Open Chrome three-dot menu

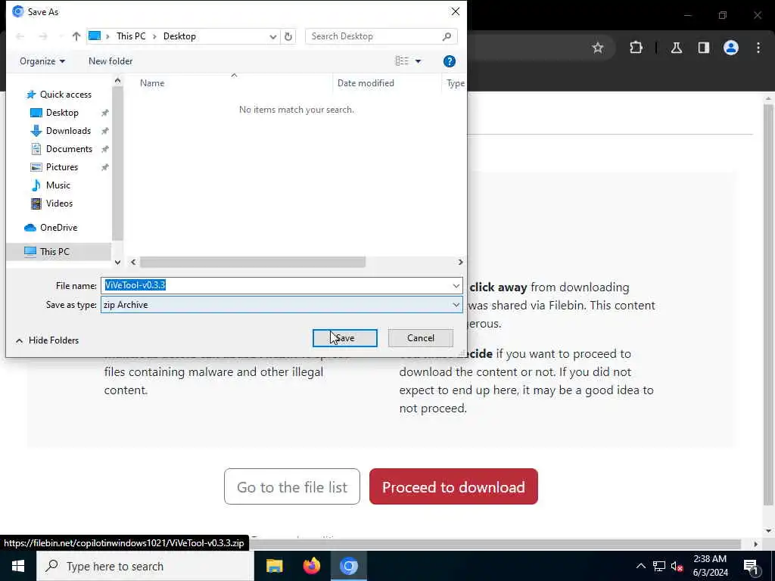click(758, 48)
